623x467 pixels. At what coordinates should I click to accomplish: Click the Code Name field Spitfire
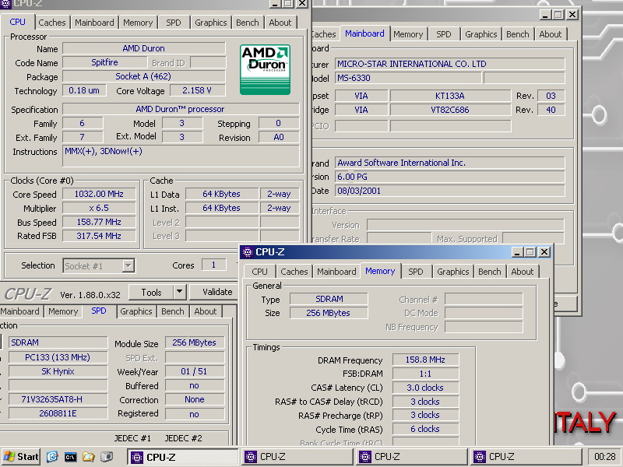coord(104,62)
